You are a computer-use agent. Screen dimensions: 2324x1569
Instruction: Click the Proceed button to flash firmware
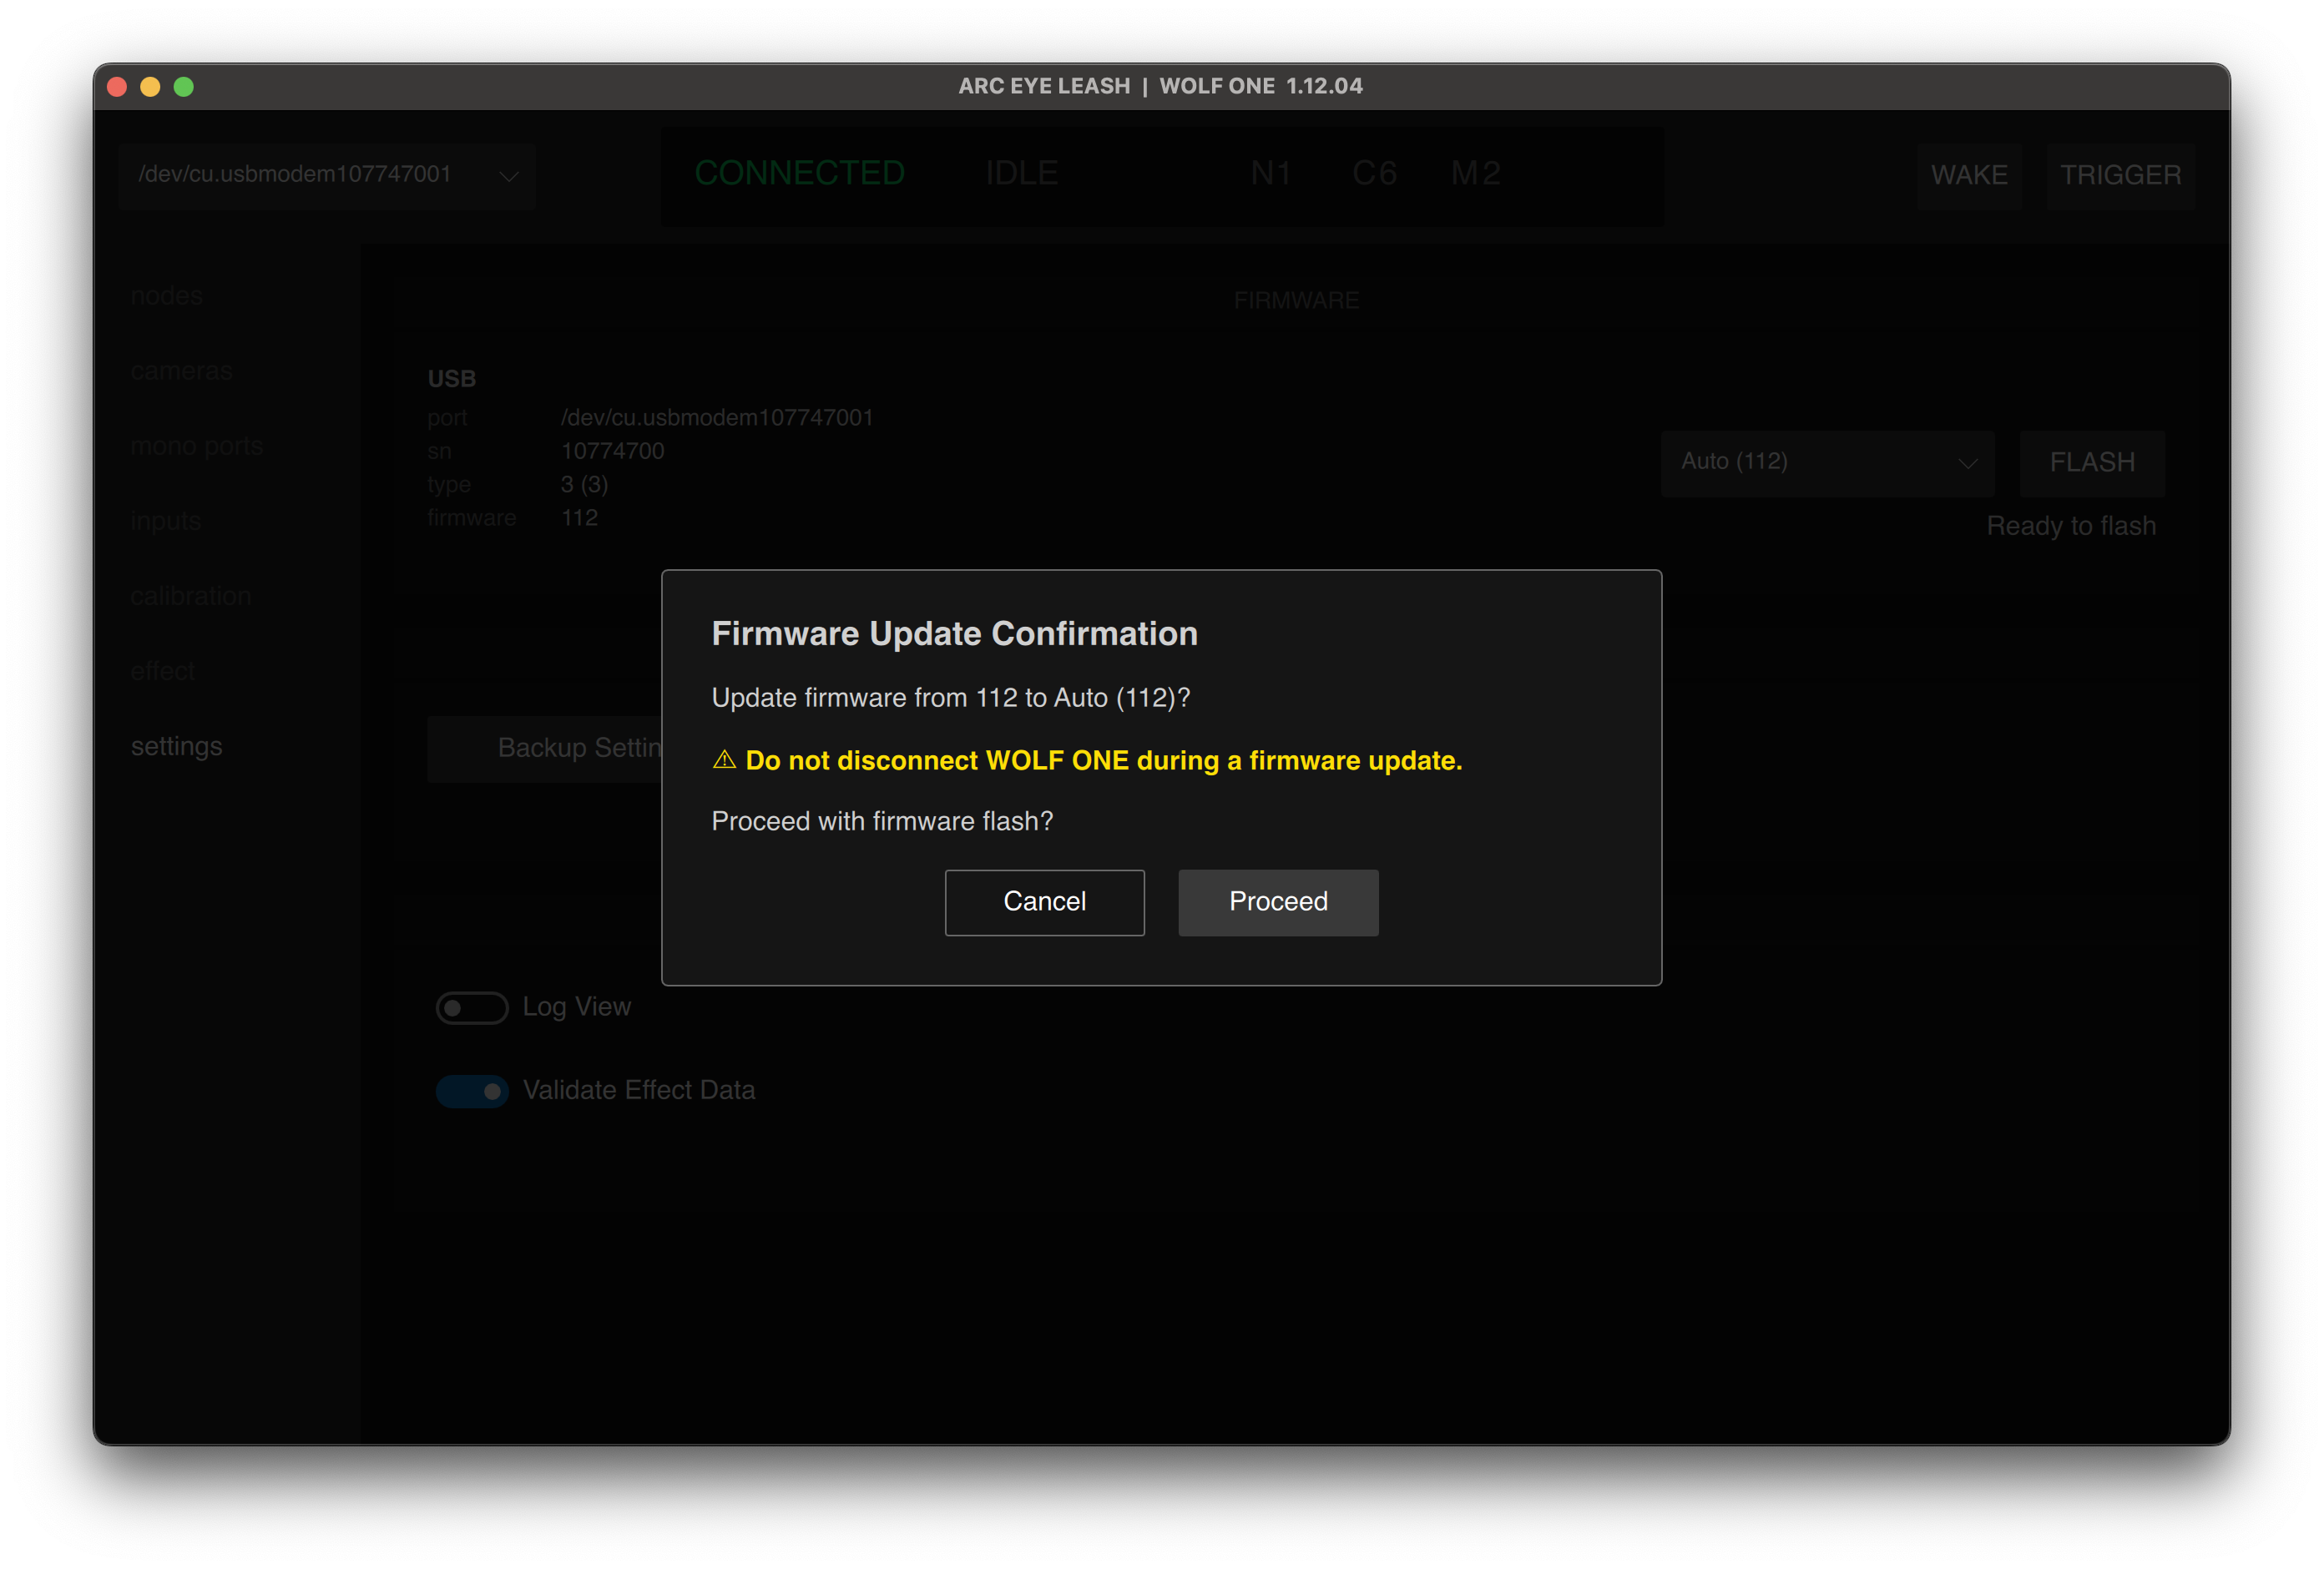[1278, 902]
